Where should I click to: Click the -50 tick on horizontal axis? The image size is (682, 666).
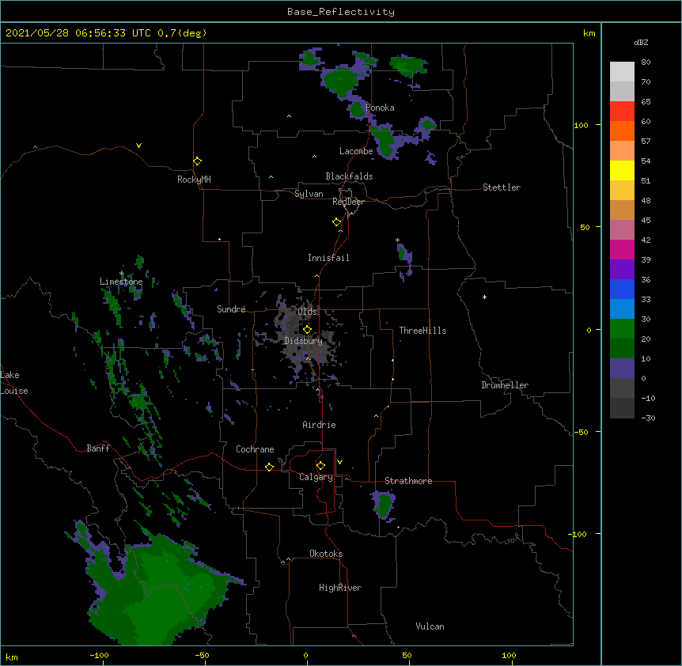point(202,655)
